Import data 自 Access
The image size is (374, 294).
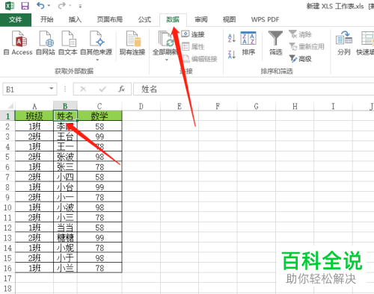click(x=18, y=43)
